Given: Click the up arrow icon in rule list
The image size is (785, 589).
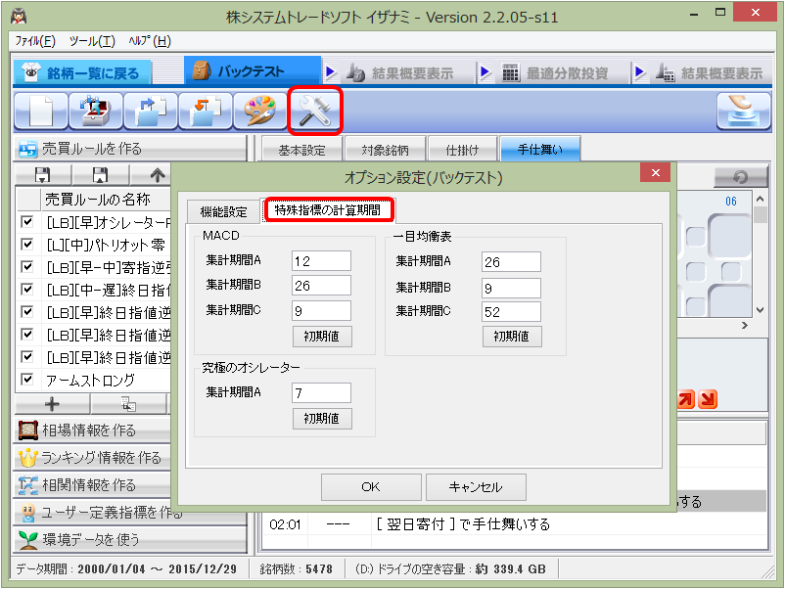Looking at the screenshot, I should 157,175.
